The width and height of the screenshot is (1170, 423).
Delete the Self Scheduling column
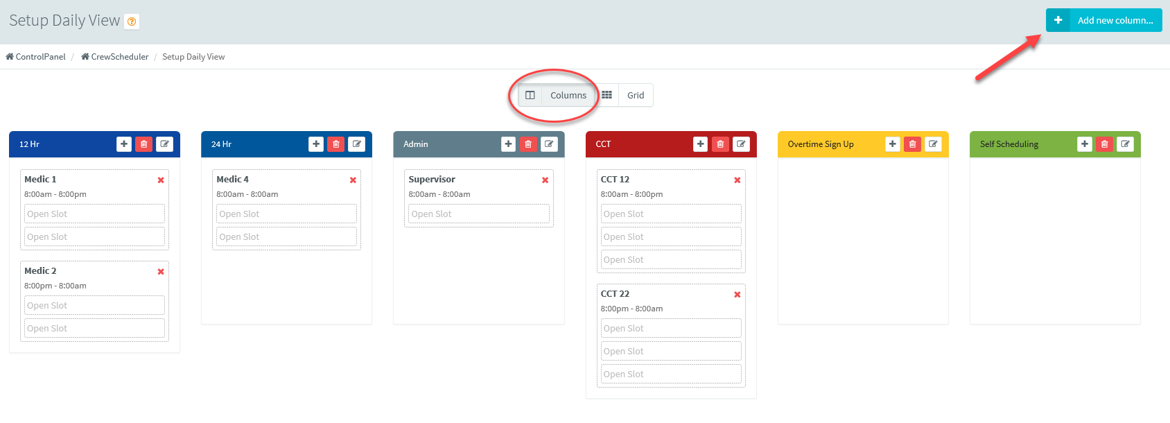coord(1105,144)
